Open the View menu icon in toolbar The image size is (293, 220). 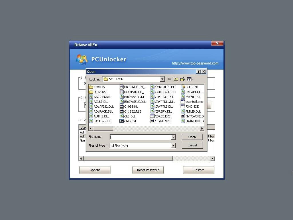coord(190,79)
